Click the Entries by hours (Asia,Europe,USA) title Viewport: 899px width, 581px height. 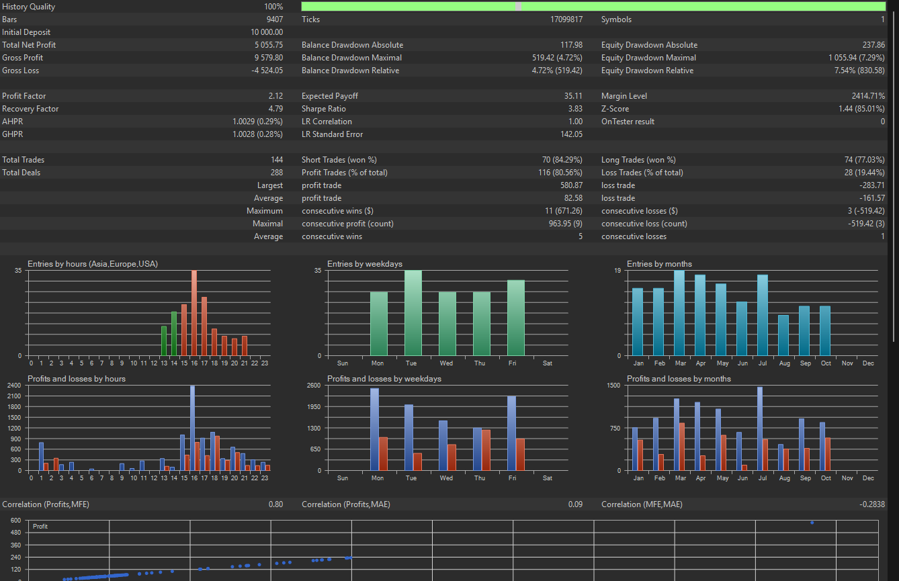[x=93, y=264]
